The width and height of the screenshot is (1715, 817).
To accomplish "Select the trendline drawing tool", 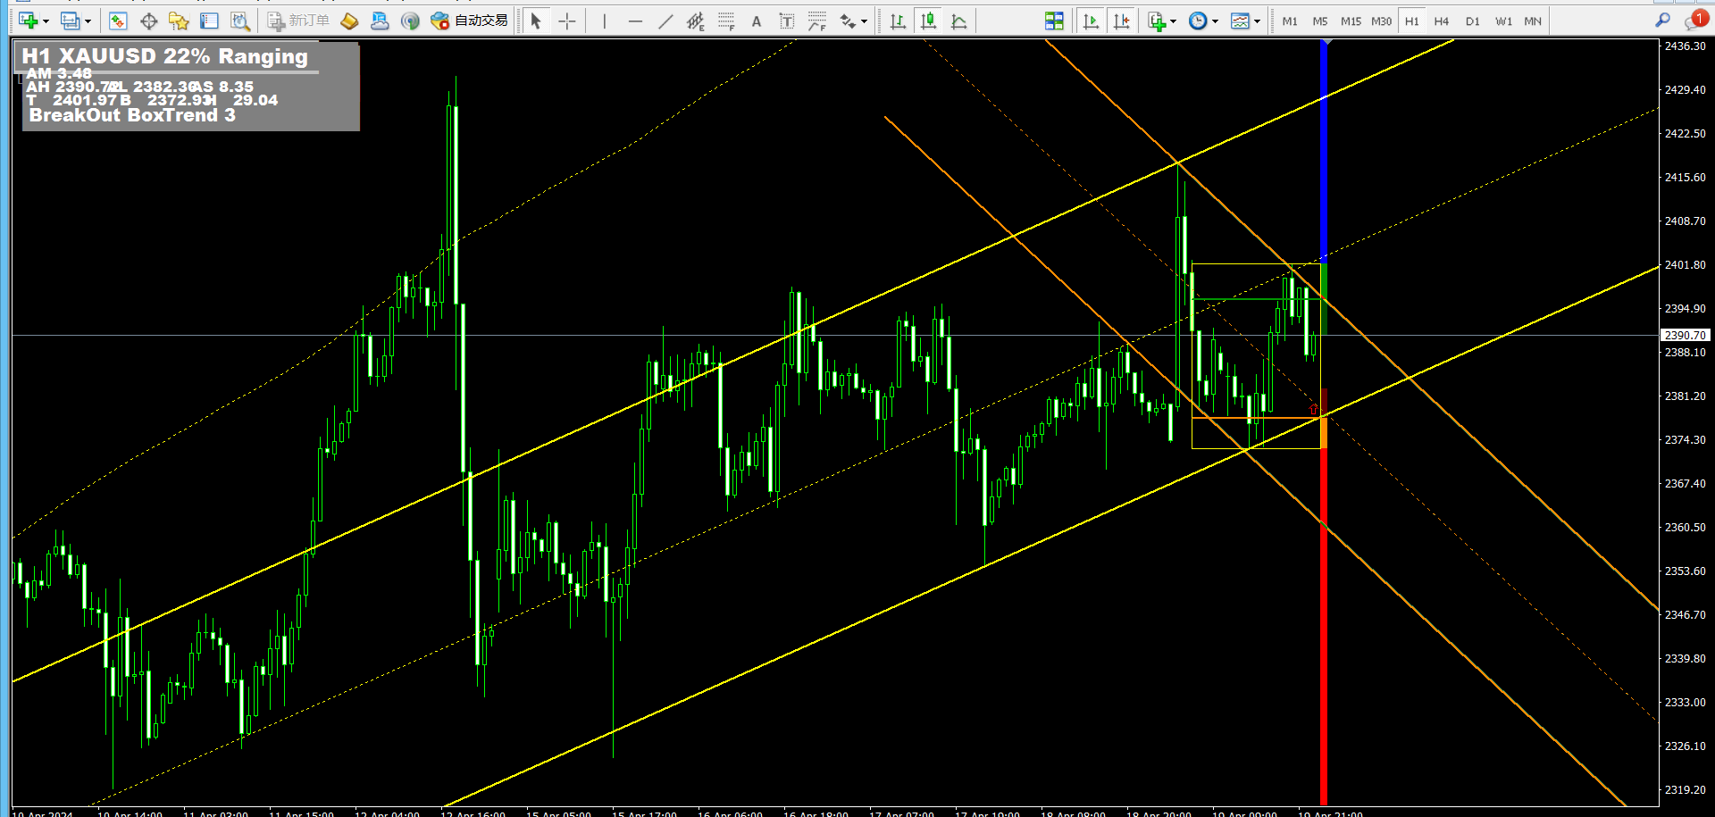I will tap(665, 21).
